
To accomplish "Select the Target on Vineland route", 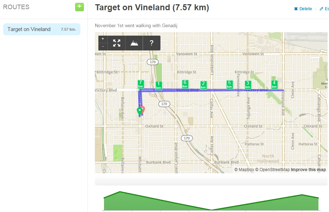I will (x=42, y=29).
